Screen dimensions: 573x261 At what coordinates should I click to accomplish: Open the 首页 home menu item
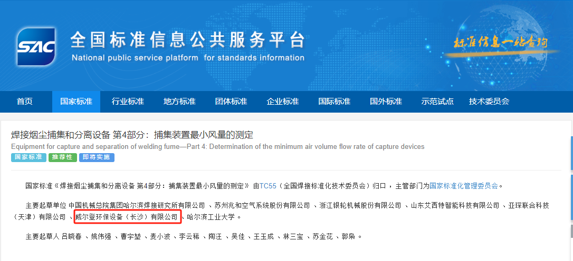click(x=25, y=102)
